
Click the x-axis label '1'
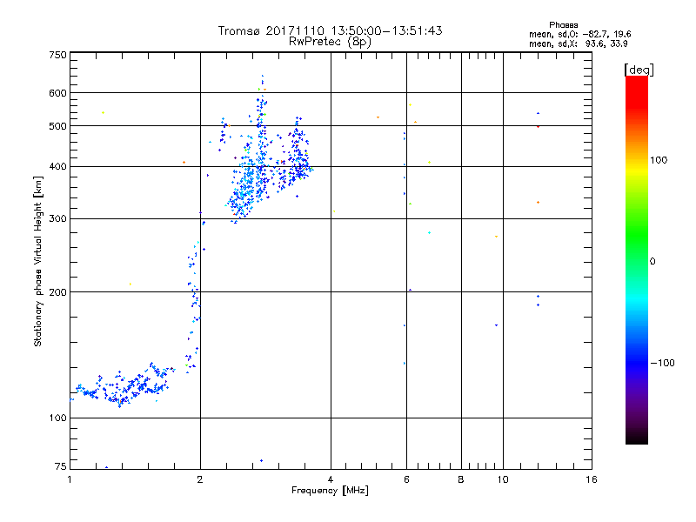pyautogui.click(x=70, y=479)
